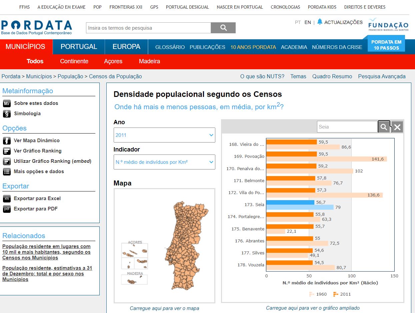Click the Ver Mapa Dinâmico map icon
The width and height of the screenshot is (415, 313).
pos(7,141)
